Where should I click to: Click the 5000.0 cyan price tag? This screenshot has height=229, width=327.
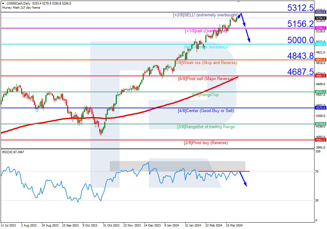[x=320, y=44]
